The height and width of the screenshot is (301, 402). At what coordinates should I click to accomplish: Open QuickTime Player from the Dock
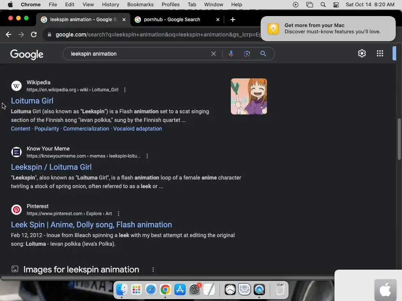click(x=259, y=290)
